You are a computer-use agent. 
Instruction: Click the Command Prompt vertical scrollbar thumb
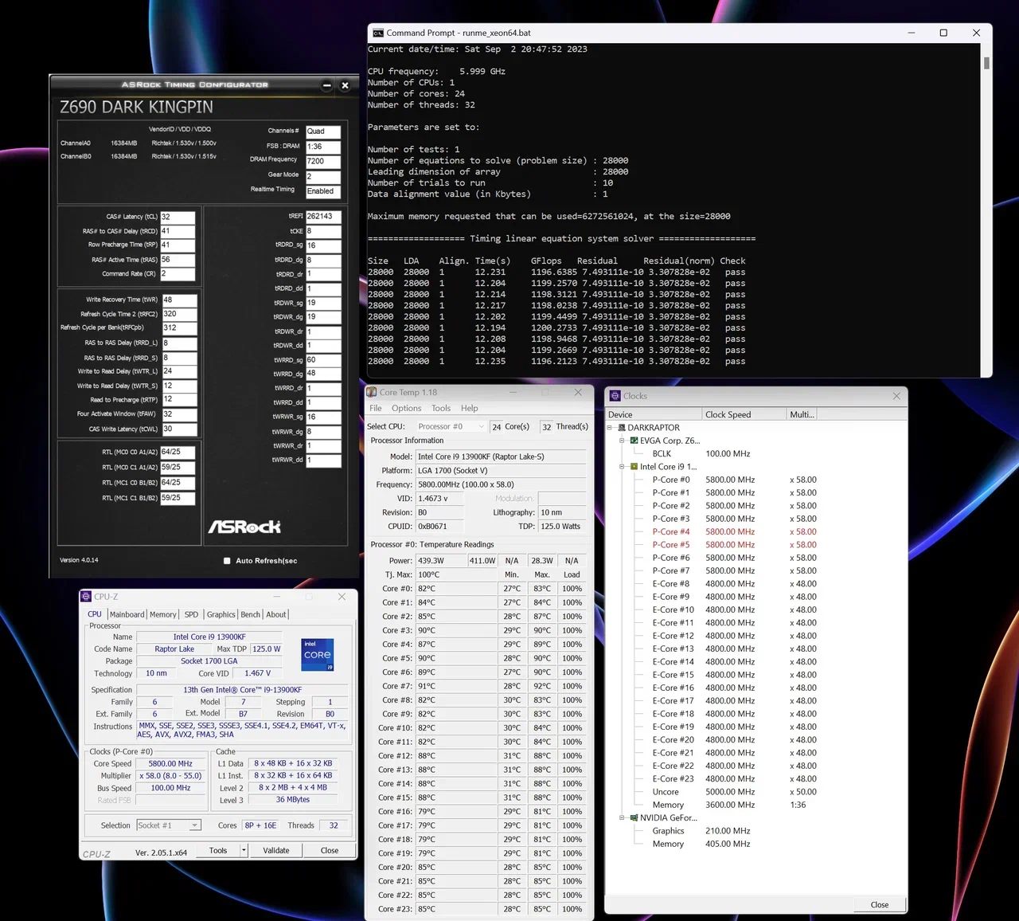(x=986, y=63)
